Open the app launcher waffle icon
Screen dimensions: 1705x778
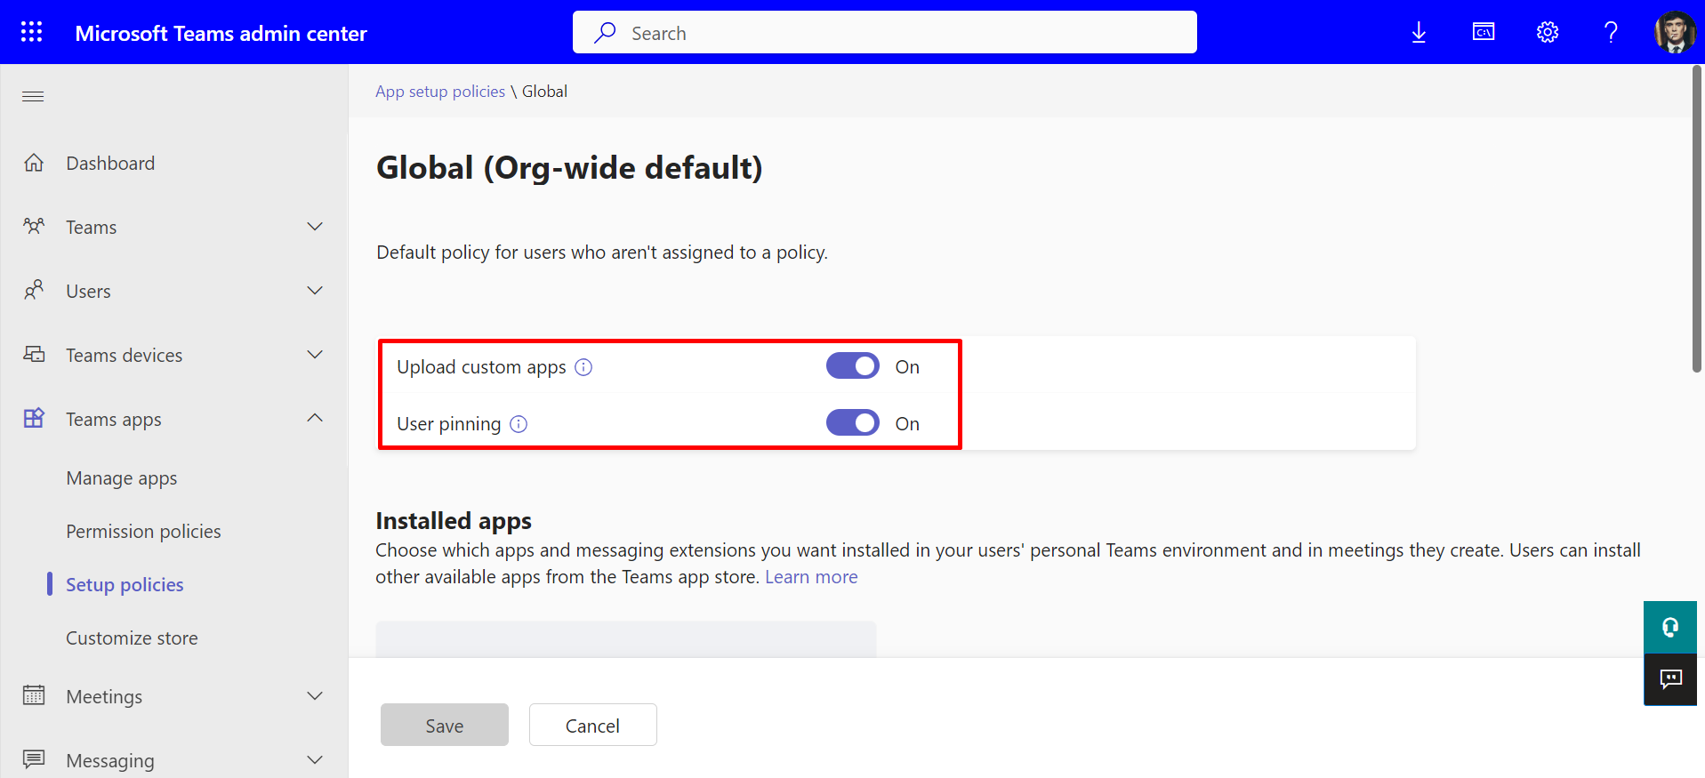32,32
